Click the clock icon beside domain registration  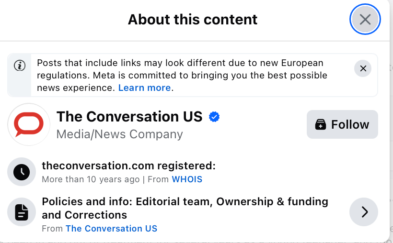[x=22, y=172]
